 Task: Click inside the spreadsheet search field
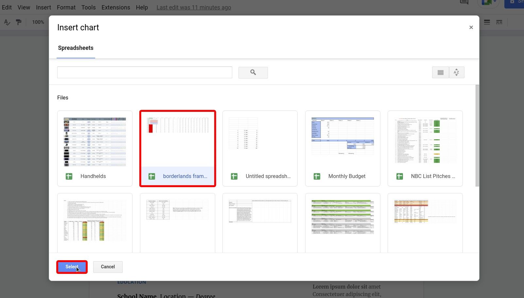click(145, 72)
